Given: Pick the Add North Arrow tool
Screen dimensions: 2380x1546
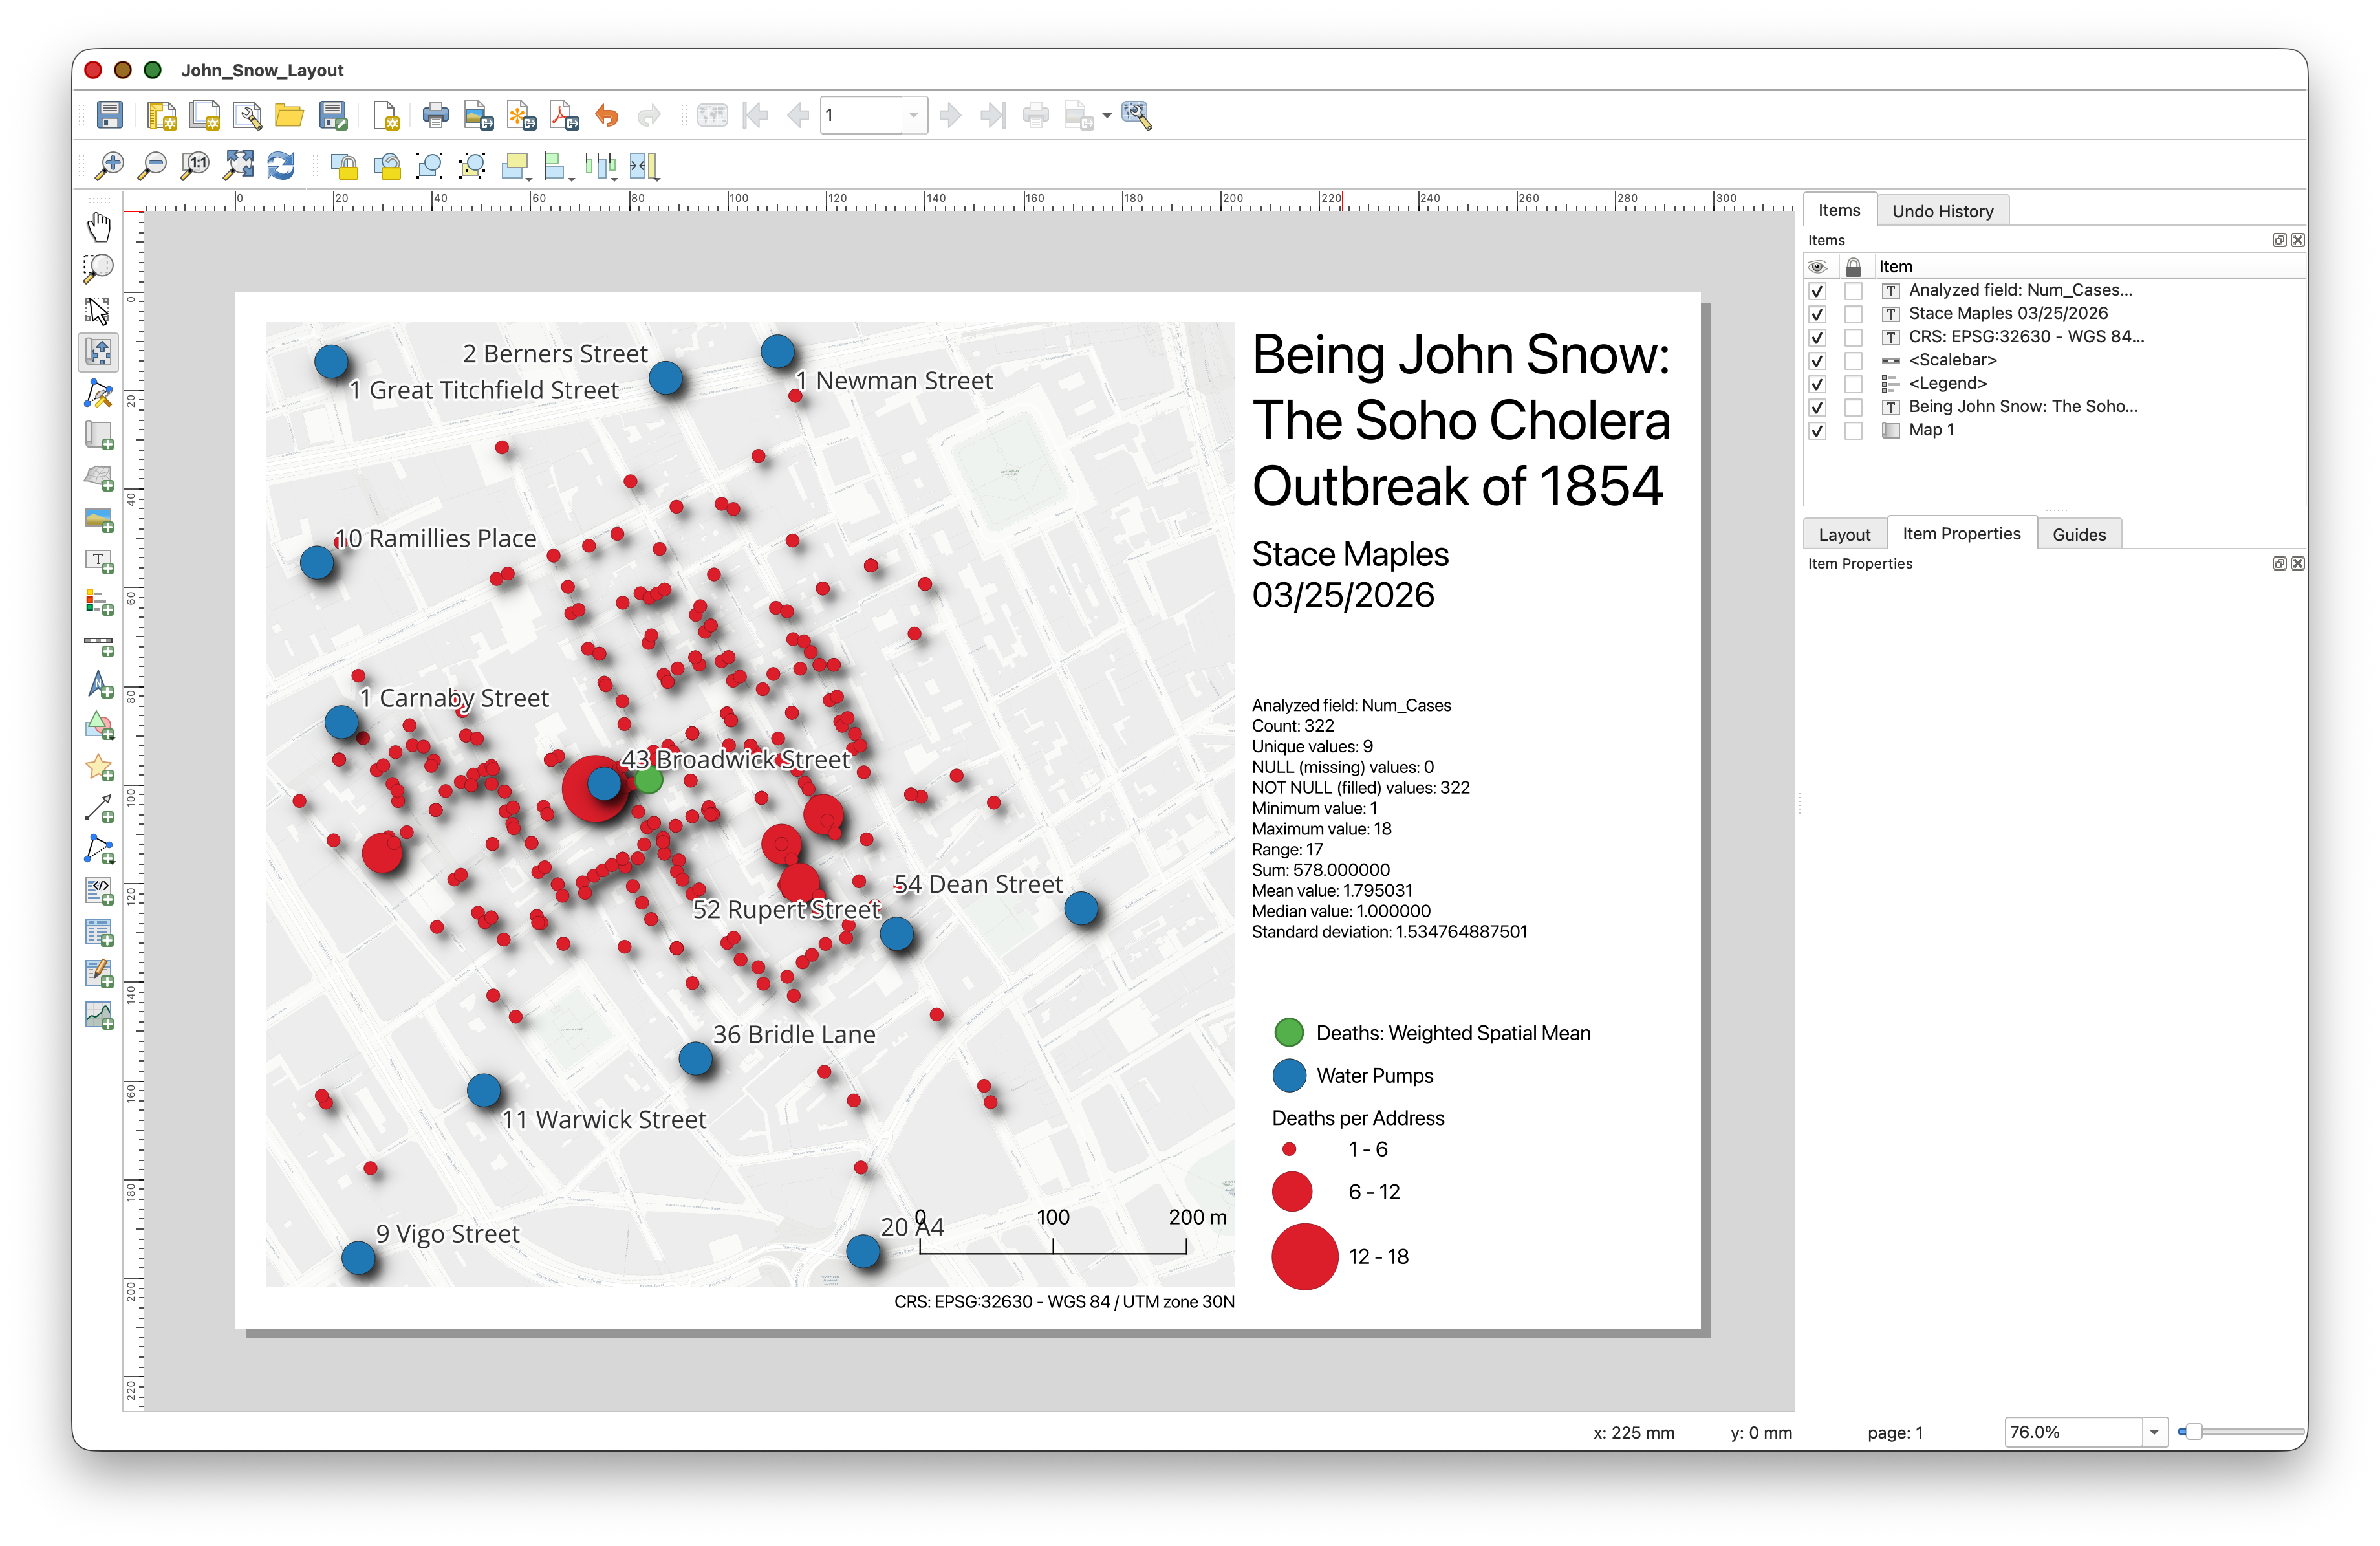Looking at the screenshot, I should [99, 685].
